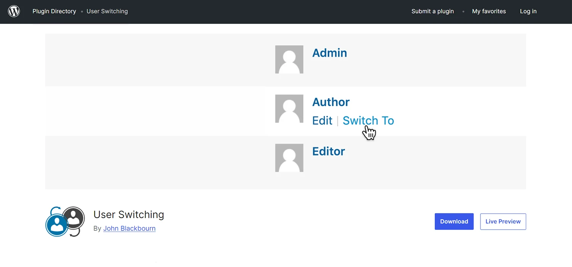Screen dimensions: 572x267
Task: Click the Admin avatar placeholder
Action: tap(289, 60)
